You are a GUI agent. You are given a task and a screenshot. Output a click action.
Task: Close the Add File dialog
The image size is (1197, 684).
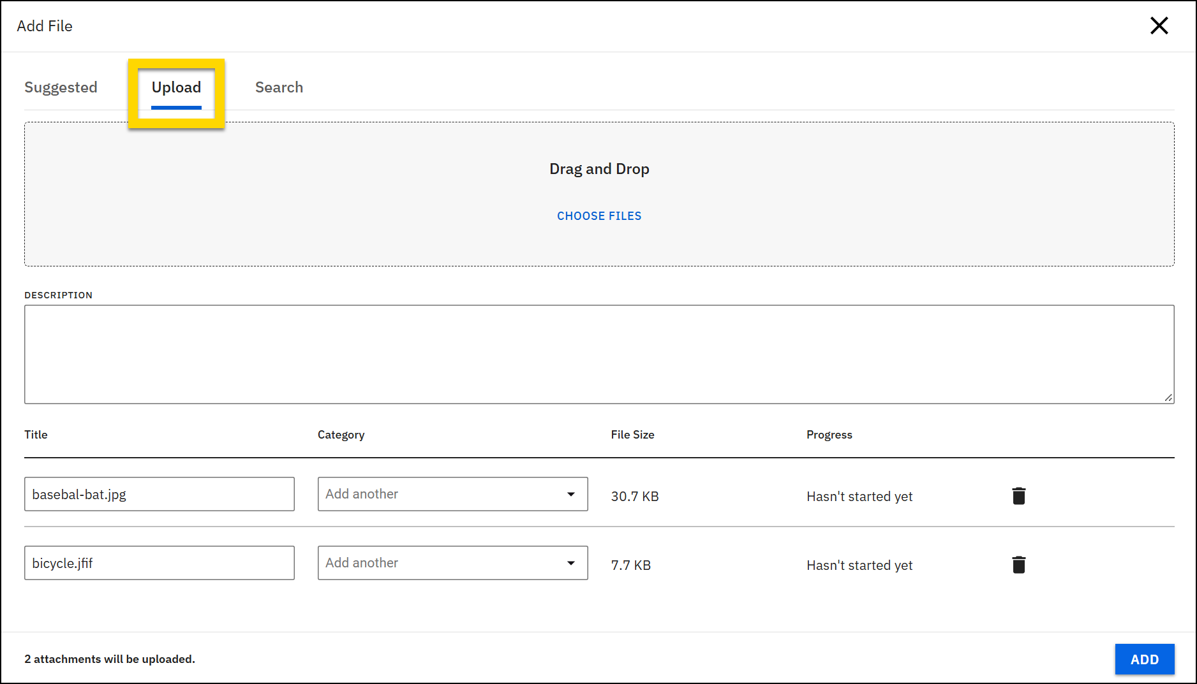pyautogui.click(x=1159, y=25)
